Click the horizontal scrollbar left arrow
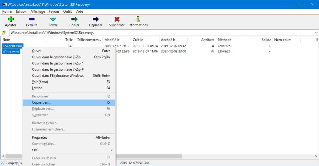 tap(3, 156)
